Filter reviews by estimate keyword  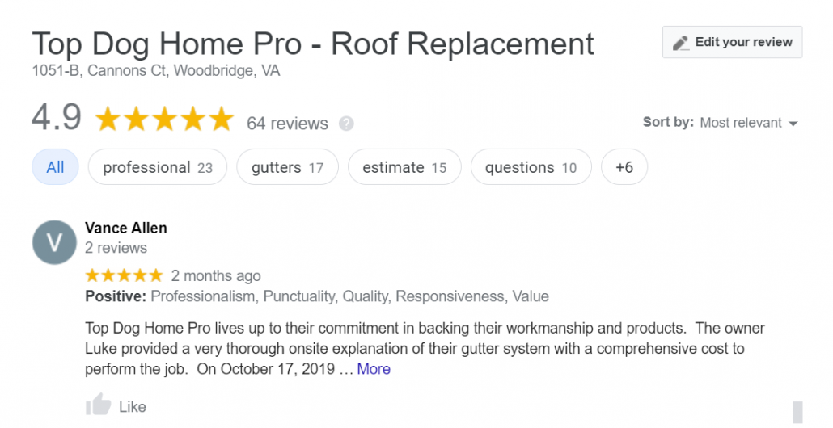coord(404,167)
